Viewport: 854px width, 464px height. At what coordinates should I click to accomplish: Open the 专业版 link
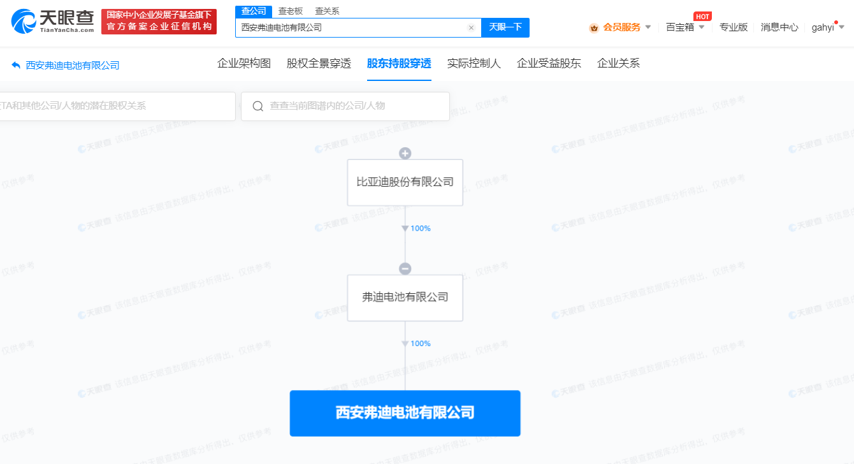coord(734,27)
